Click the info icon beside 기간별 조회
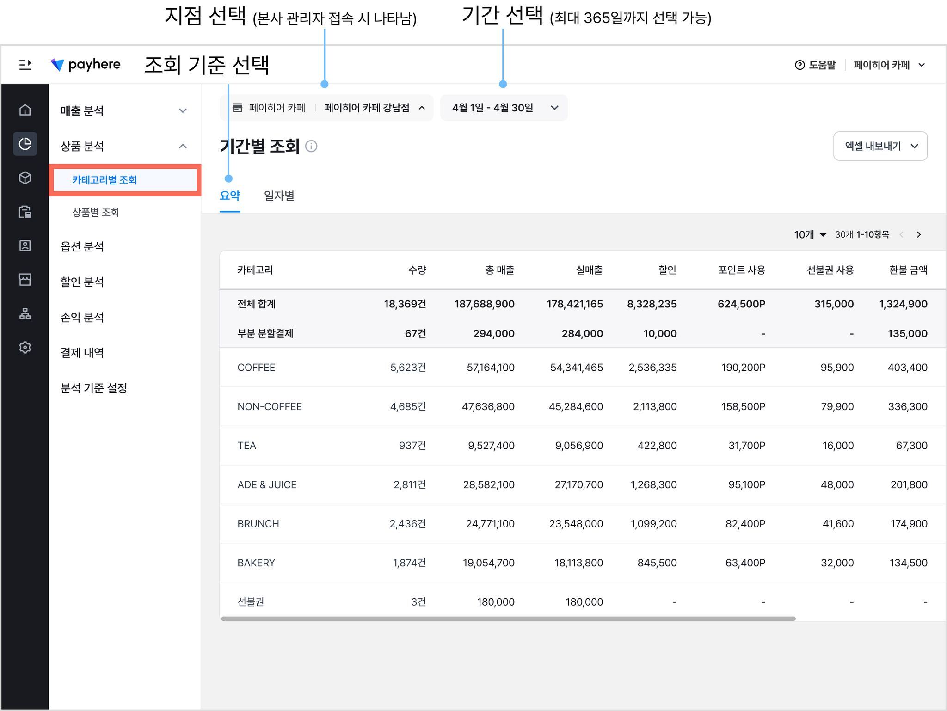947x711 pixels. pyautogui.click(x=311, y=147)
